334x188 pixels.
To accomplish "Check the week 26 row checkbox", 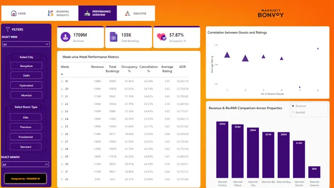I will [x=62, y=134].
